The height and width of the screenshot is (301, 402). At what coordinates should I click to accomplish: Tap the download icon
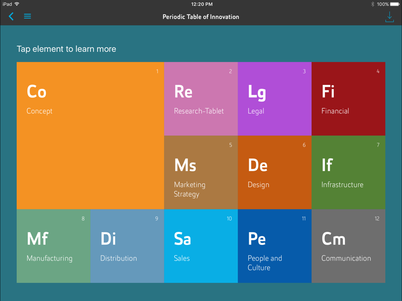coord(389,17)
